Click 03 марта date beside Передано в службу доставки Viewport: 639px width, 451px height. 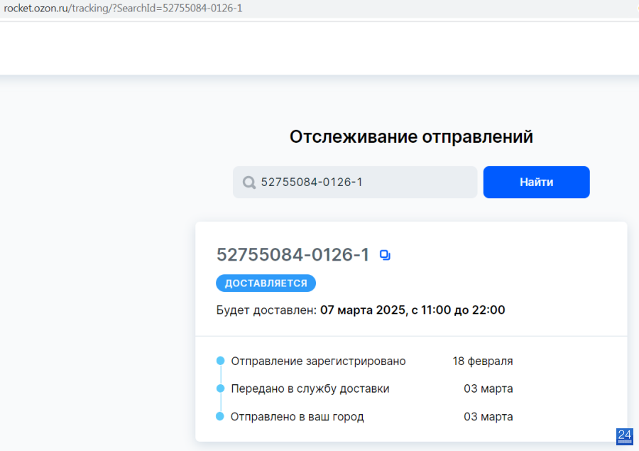click(x=488, y=388)
